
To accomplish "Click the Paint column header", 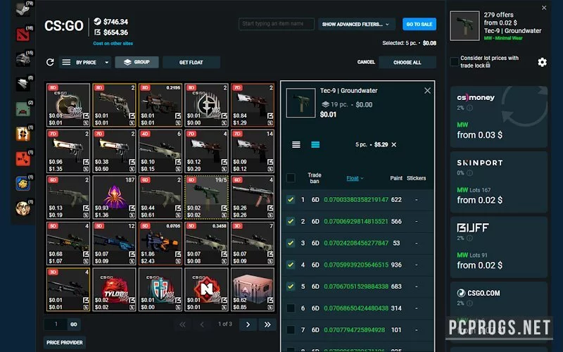I will pos(396,178).
